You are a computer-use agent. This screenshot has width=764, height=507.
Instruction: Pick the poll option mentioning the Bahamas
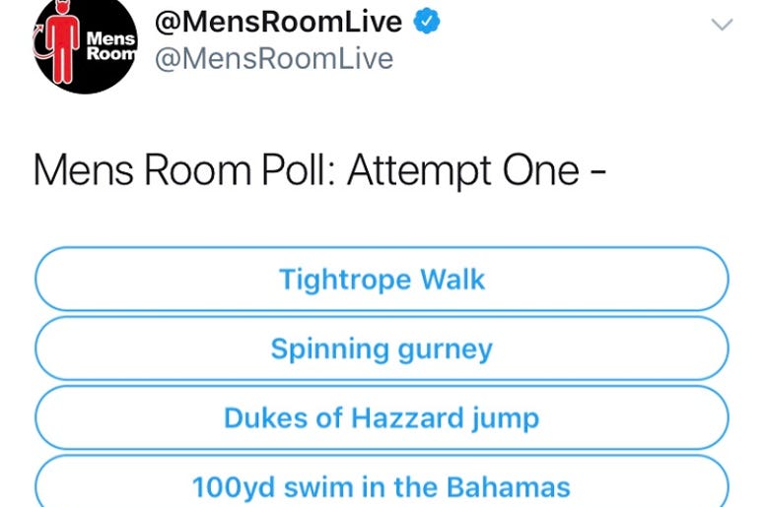[382, 481]
